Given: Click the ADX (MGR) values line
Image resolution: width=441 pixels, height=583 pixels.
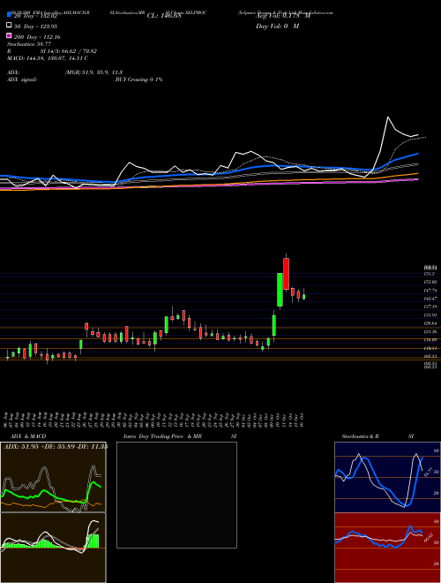Looking at the screenshot, I should 64,72.
